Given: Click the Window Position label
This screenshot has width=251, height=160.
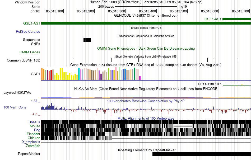Looking at the screenshot, I should [27, 2].
